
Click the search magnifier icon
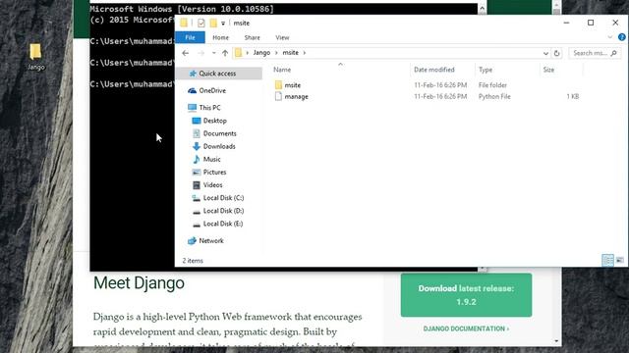[613, 53]
